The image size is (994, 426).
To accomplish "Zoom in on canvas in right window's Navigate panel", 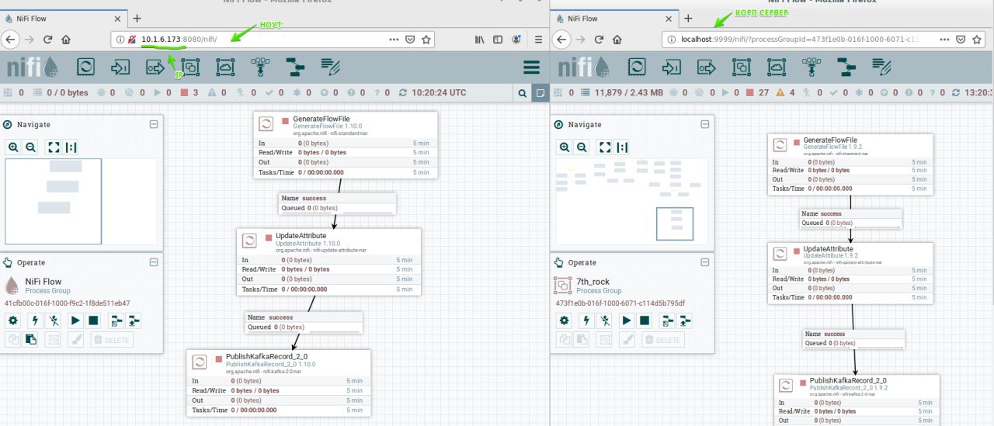I will click(x=565, y=147).
